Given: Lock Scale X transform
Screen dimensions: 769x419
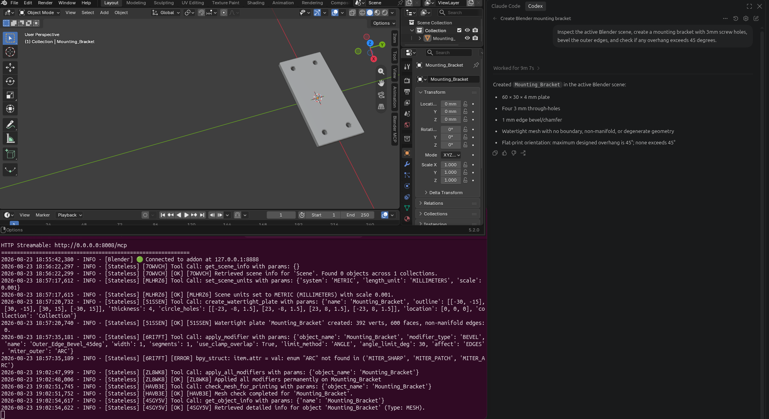Looking at the screenshot, I should (x=465, y=165).
